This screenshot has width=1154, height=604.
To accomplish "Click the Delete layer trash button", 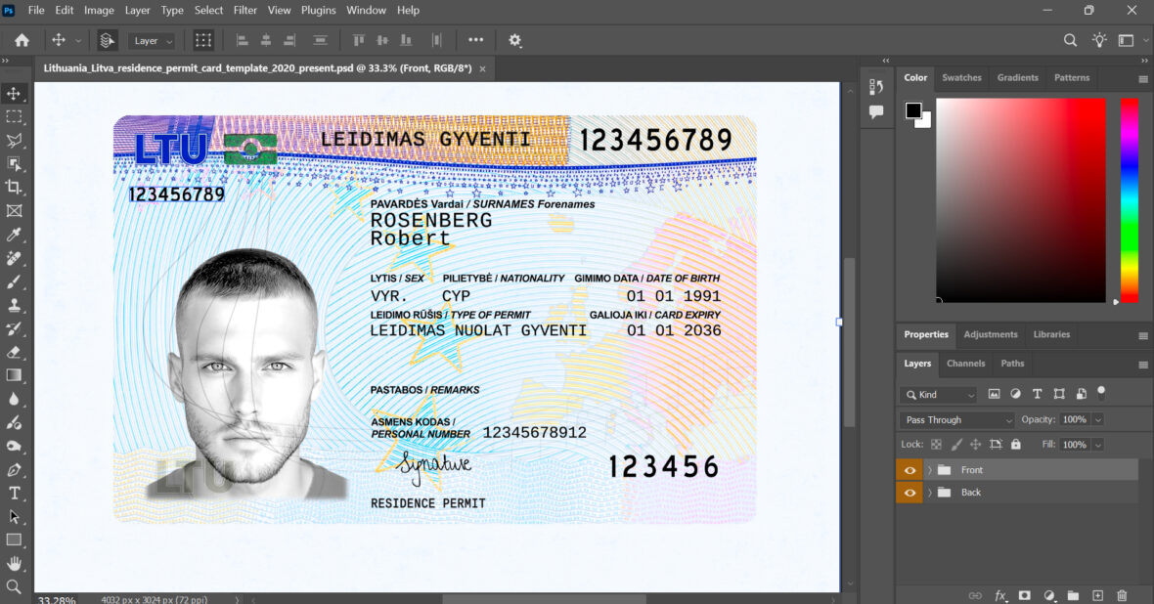I will pyautogui.click(x=1122, y=595).
